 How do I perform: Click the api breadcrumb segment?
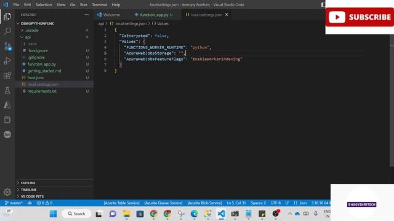(x=101, y=23)
